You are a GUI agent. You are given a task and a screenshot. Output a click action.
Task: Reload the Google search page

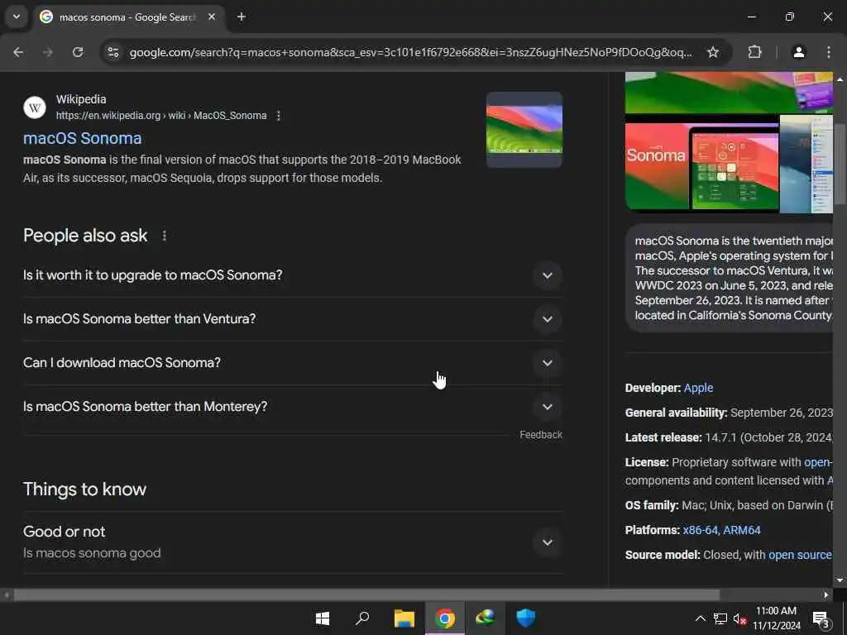coord(78,52)
